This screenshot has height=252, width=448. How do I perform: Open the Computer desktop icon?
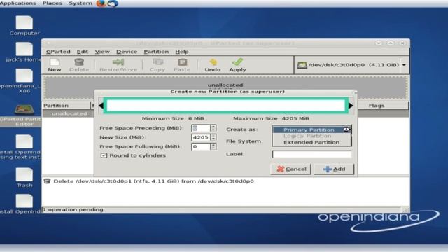coord(24,25)
